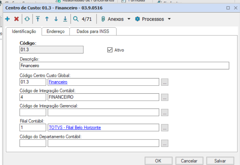Open the Dados para INSS tab
The height and width of the screenshot is (165, 240).
click(x=93, y=31)
